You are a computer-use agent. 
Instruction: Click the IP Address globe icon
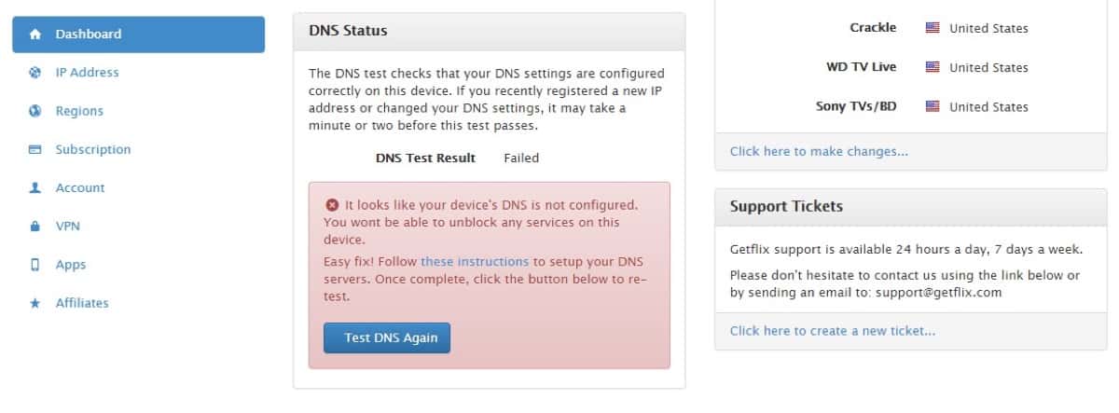[35, 73]
